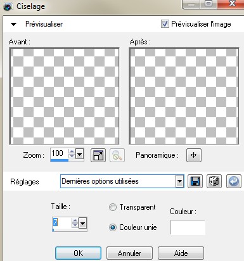Close the Ciselage dialog window
This screenshot has width=244, height=261.
point(232,4)
